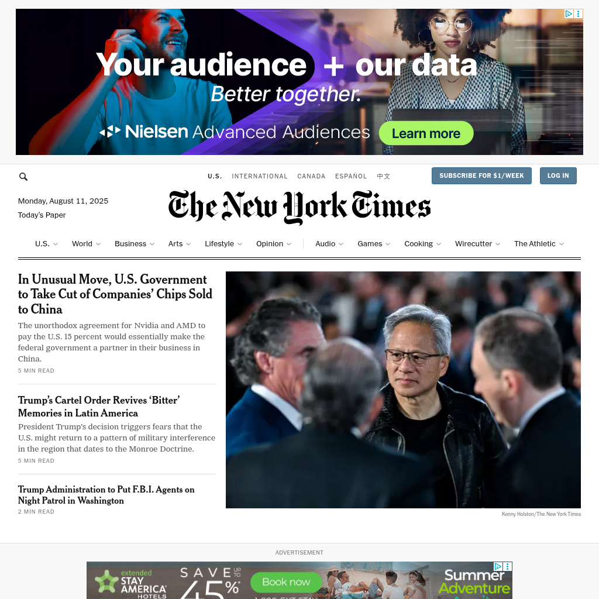Select the Español edition
The width and height of the screenshot is (599, 599).
pos(351,176)
